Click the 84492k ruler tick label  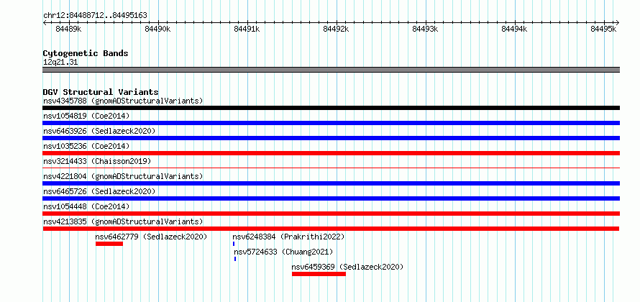tap(336, 29)
